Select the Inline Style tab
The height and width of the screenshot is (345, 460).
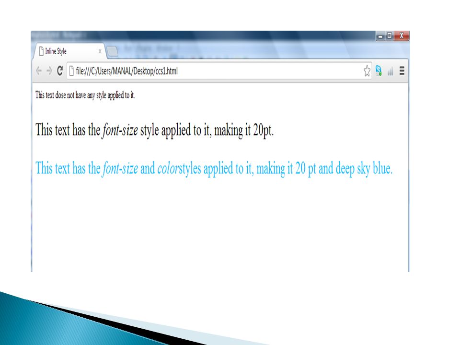[70, 51]
